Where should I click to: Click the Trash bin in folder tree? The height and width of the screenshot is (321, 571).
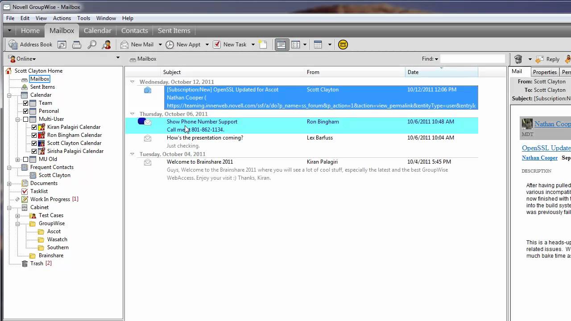pyautogui.click(x=25, y=263)
